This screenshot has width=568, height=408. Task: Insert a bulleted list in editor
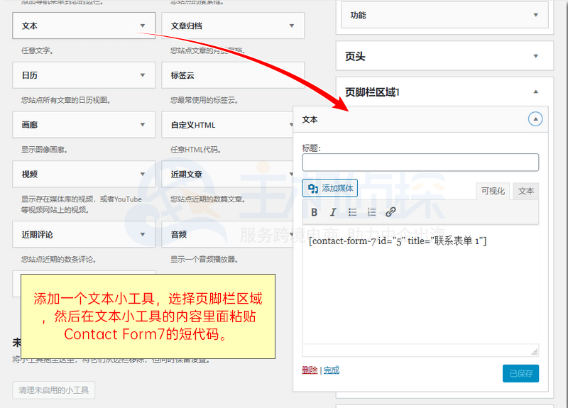[352, 212]
